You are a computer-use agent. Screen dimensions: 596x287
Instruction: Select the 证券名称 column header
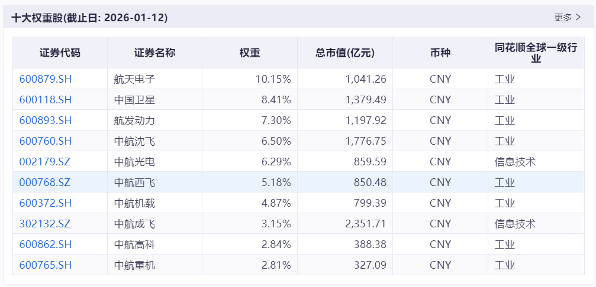(154, 53)
